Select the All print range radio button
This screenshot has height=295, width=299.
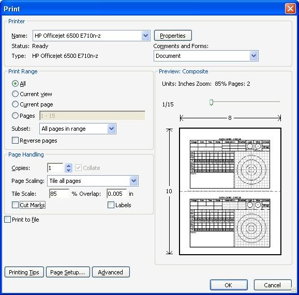point(15,84)
